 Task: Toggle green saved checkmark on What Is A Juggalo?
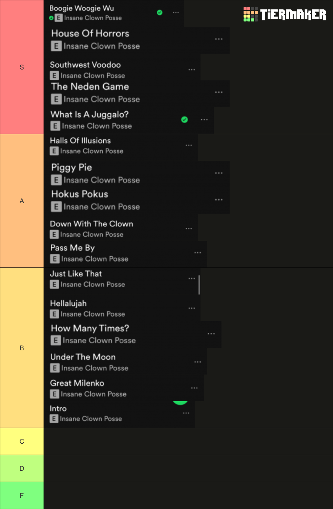[184, 120]
